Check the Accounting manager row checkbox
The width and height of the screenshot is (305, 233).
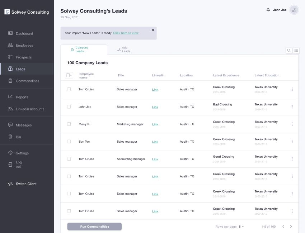pyautogui.click(x=69, y=159)
